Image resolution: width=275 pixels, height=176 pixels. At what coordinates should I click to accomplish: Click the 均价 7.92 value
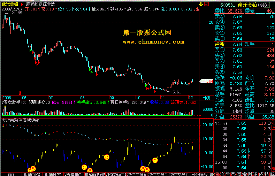(x=269, y=78)
